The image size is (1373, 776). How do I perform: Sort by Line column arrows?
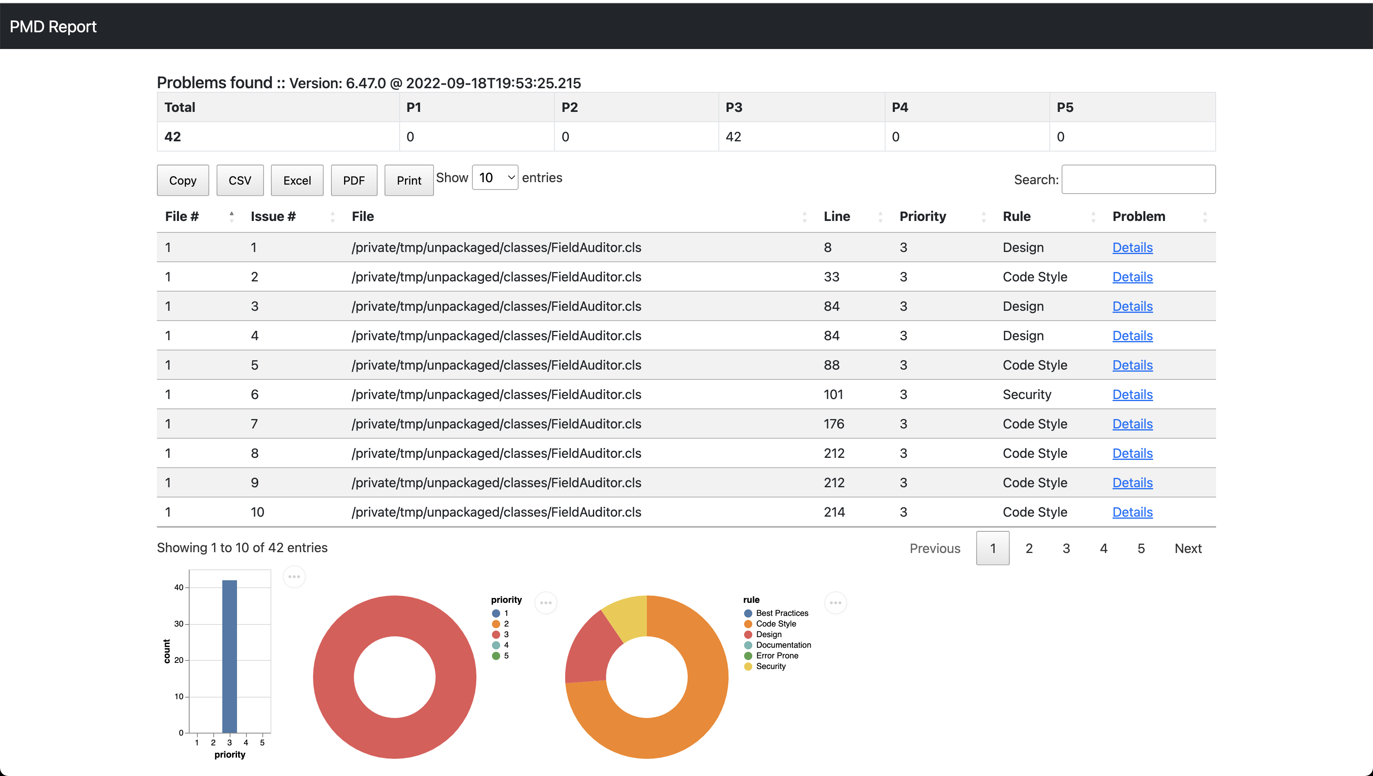880,216
